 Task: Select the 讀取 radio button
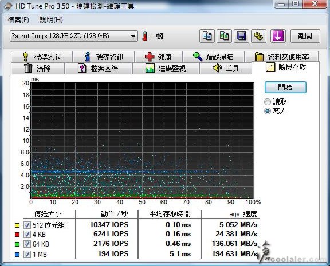point(268,102)
